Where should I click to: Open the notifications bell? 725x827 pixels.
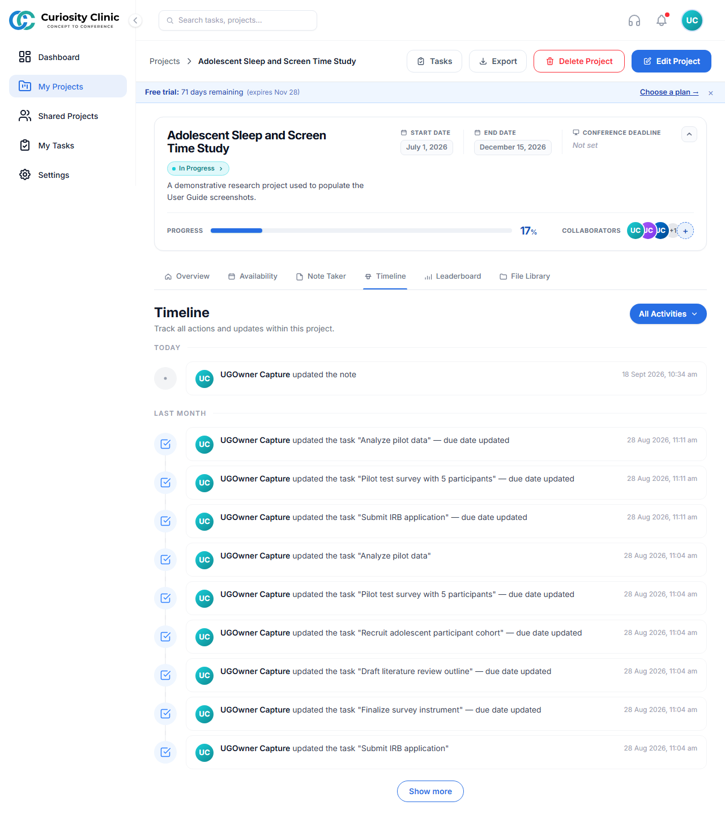click(x=662, y=20)
